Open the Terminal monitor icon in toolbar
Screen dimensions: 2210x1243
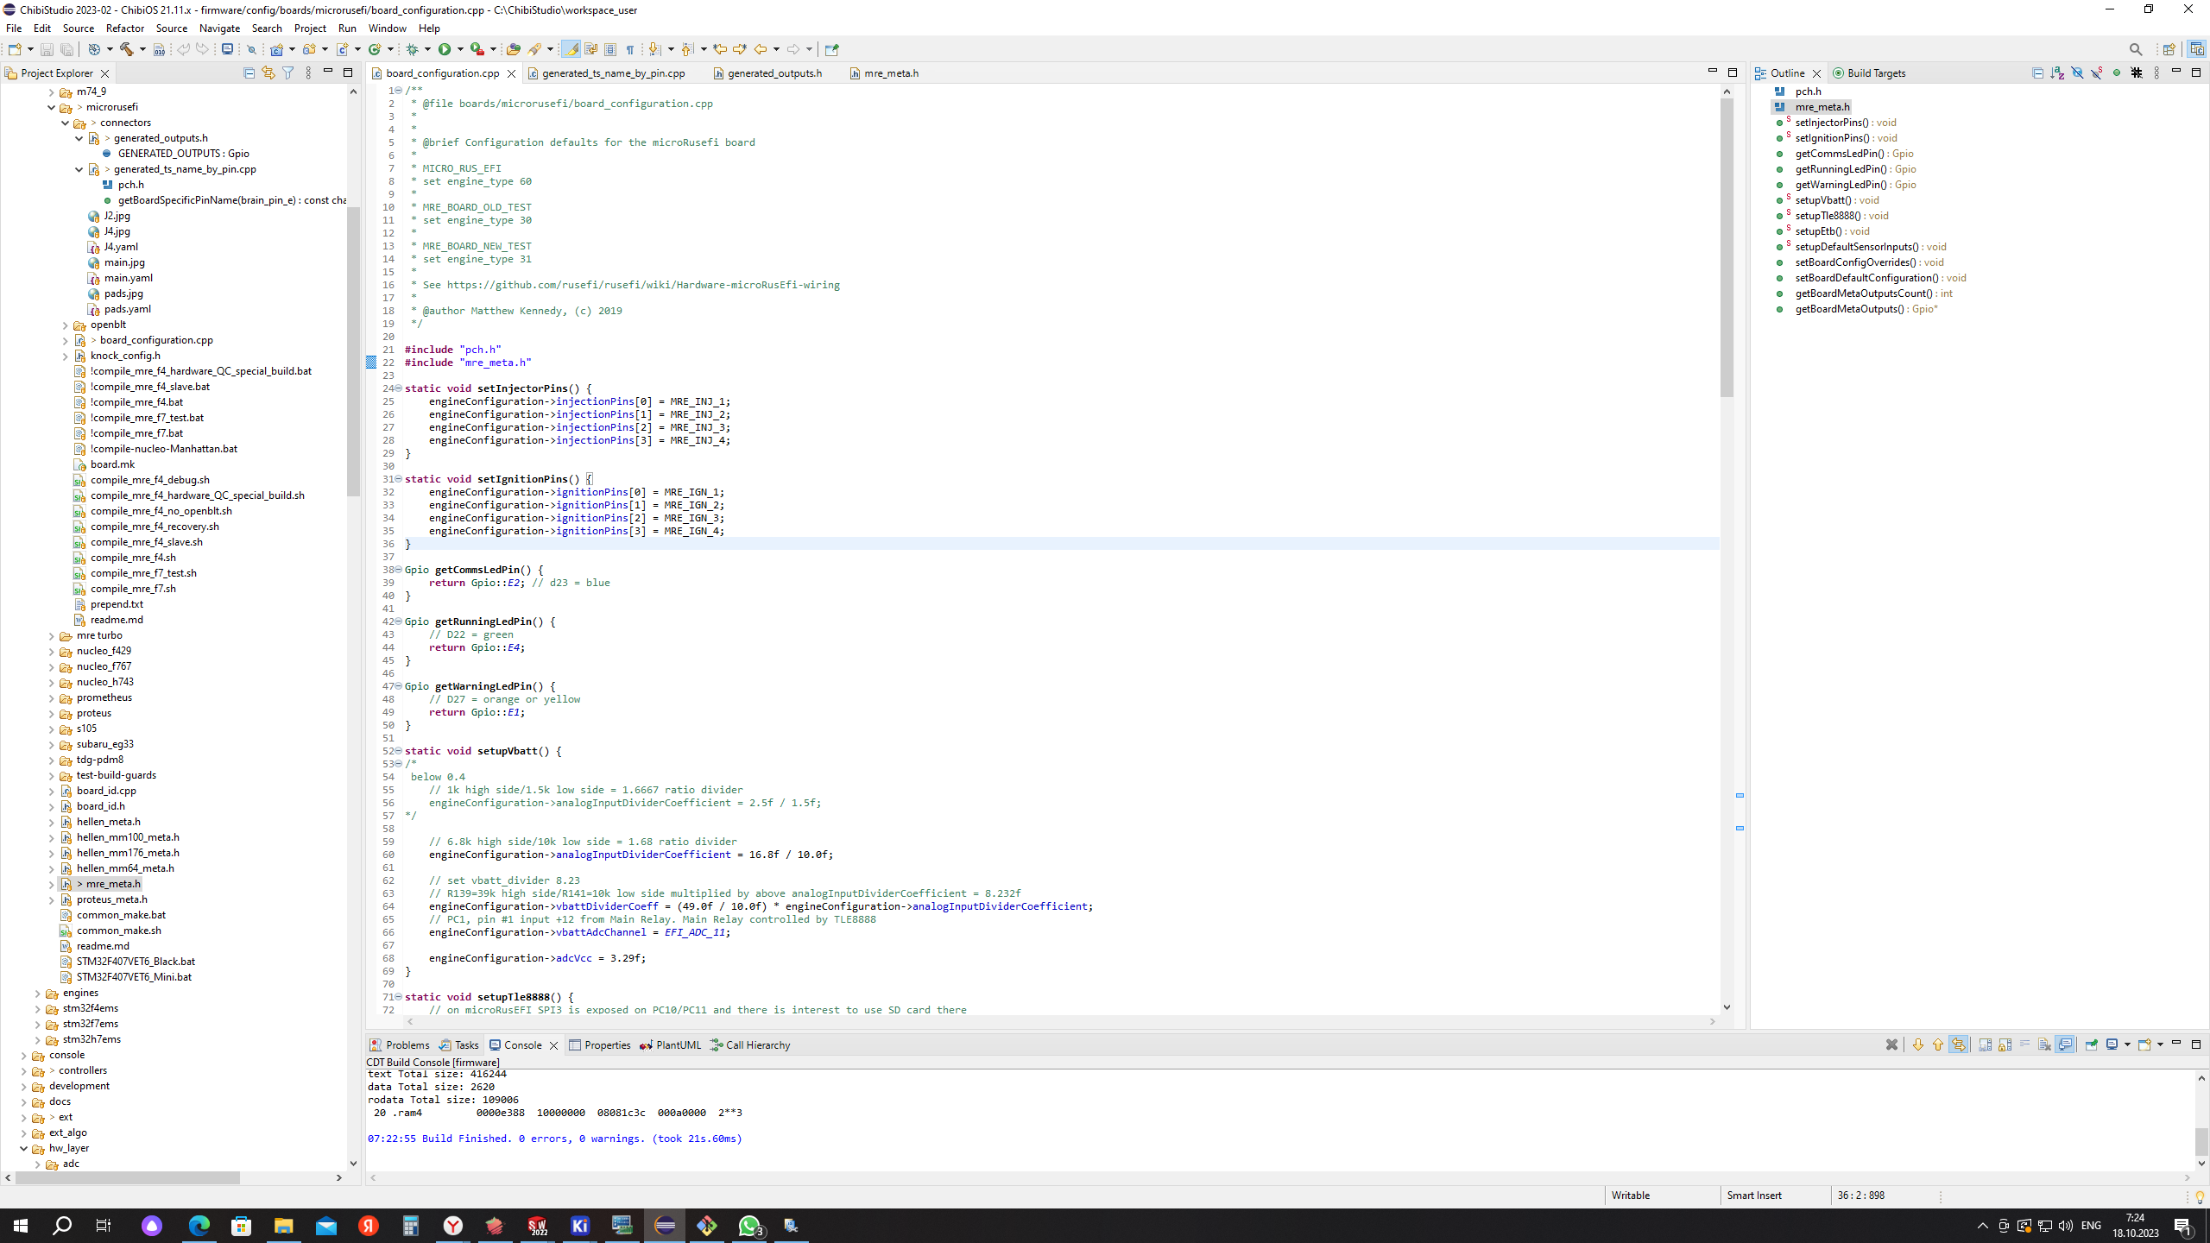click(227, 49)
